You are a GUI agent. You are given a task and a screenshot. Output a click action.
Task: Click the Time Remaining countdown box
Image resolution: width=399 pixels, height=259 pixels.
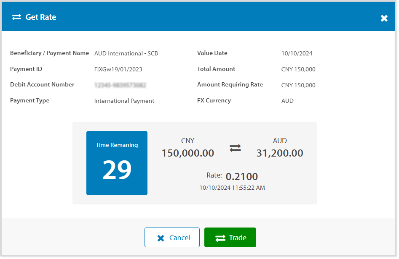(x=117, y=163)
